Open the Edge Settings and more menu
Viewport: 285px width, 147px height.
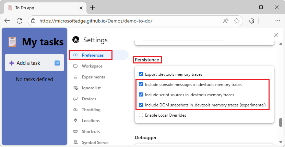pos(278,21)
